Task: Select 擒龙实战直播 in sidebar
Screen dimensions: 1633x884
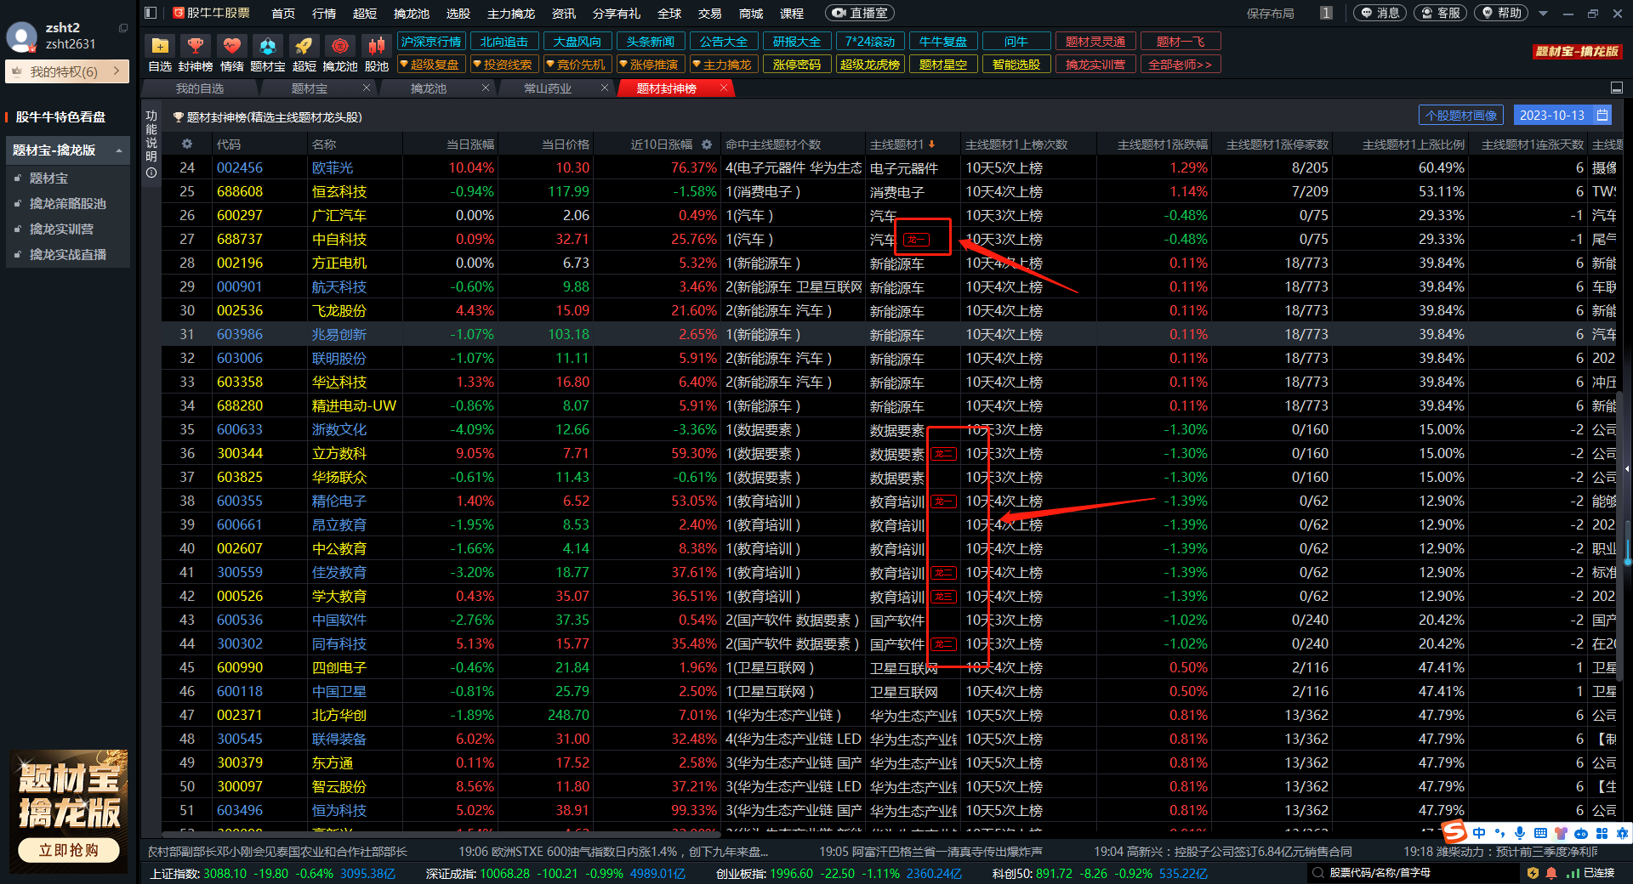Action: (68, 255)
